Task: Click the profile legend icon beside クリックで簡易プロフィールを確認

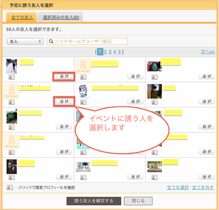Action: 10,187
